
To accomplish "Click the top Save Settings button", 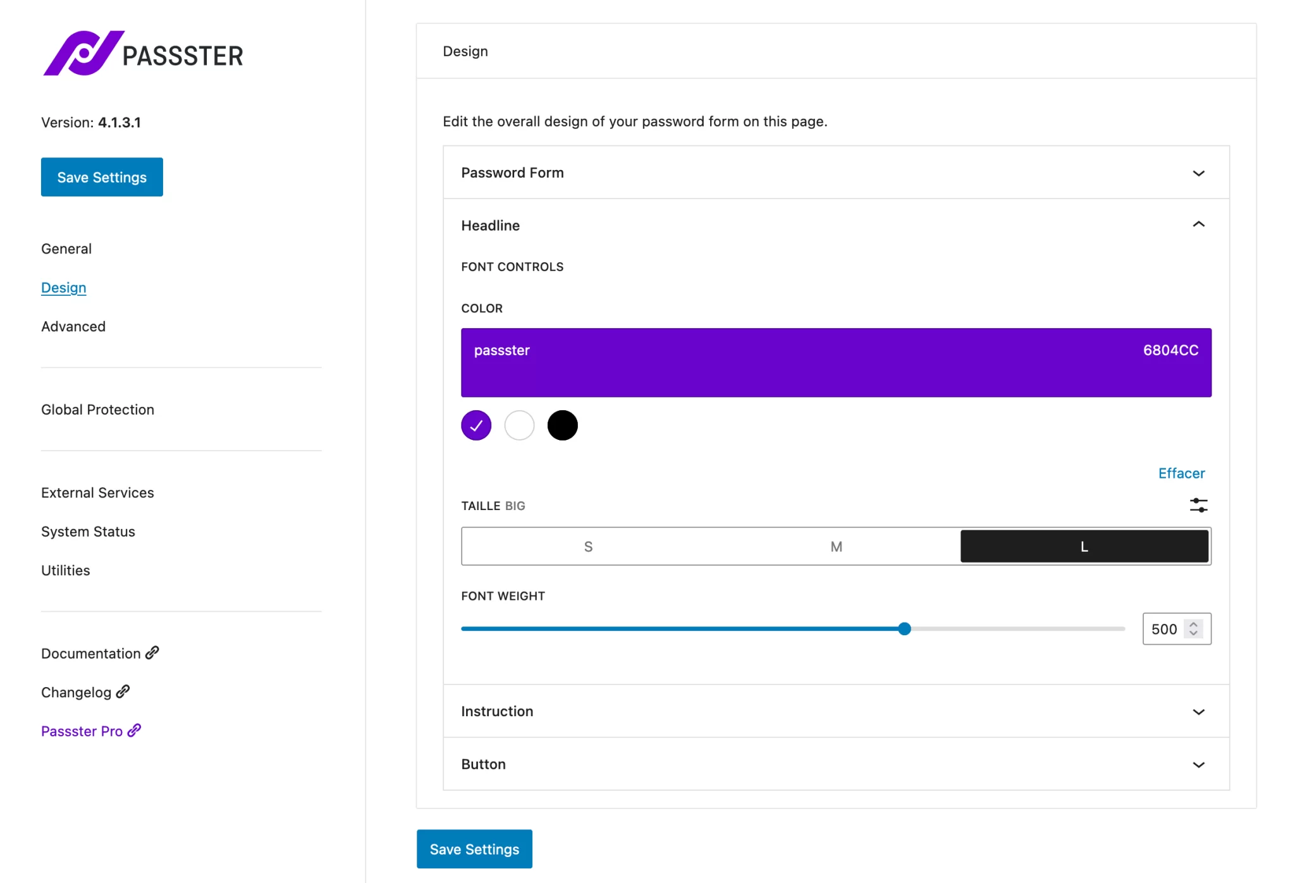I will coord(101,177).
